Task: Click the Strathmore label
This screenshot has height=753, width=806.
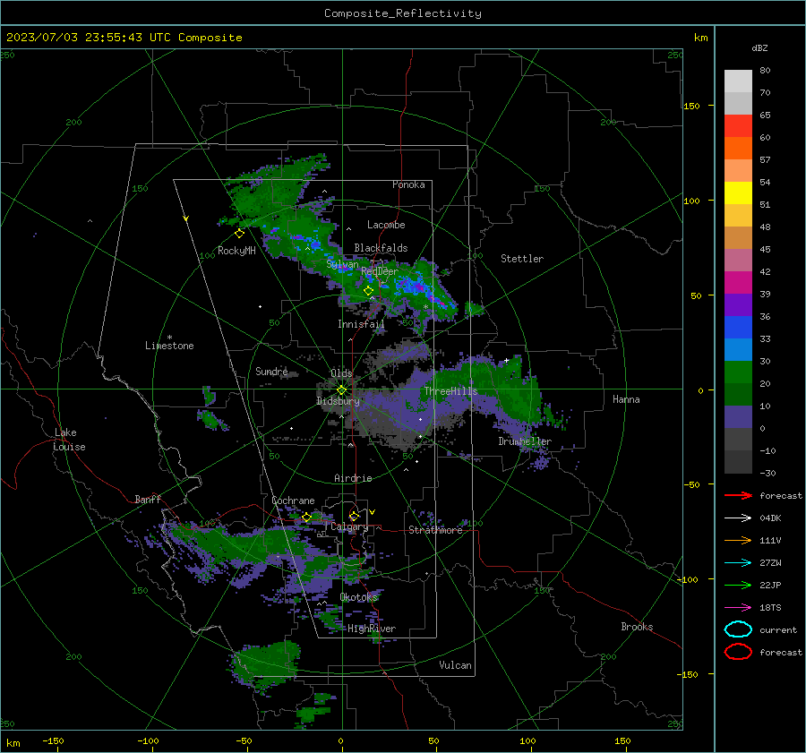Action: click(x=435, y=530)
